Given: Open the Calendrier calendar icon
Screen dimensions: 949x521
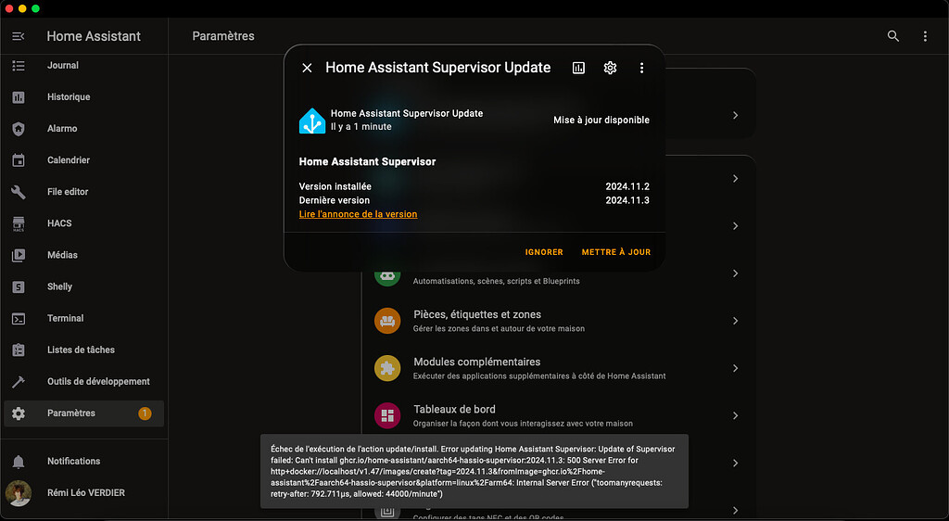Looking at the screenshot, I should tap(19, 160).
